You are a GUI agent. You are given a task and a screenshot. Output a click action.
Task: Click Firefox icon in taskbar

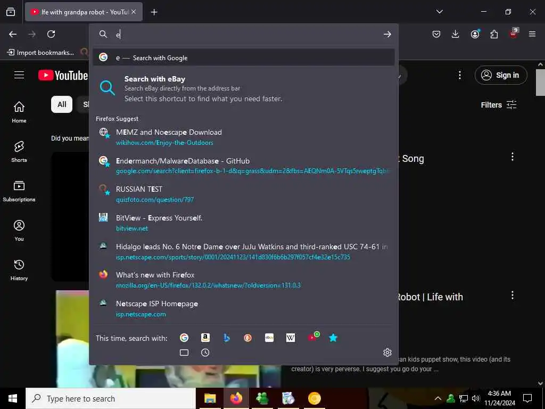click(236, 398)
